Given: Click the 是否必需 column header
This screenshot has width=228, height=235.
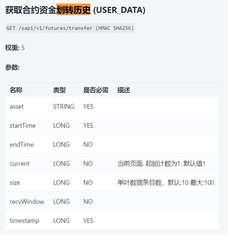Looking at the screenshot, I should [96, 90].
